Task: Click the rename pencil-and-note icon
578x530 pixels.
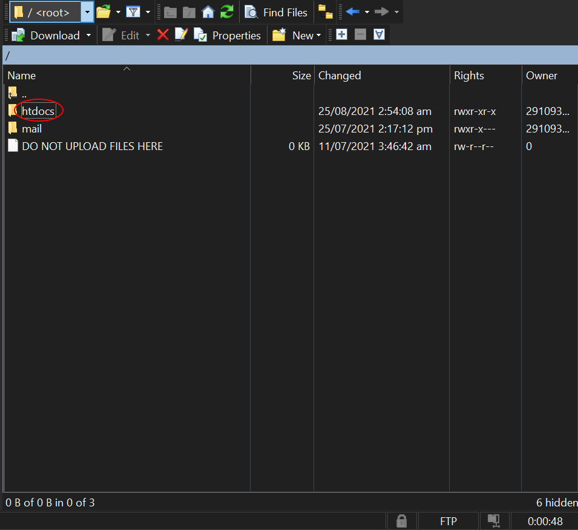Action: [181, 35]
